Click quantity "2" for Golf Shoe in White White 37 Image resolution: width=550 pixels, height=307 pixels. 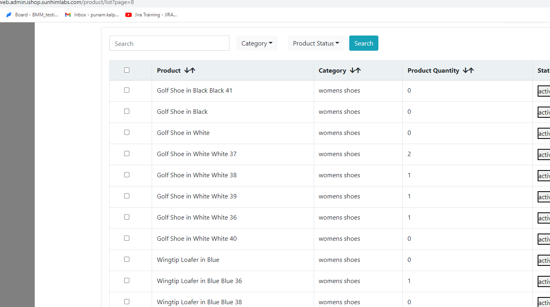click(x=409, y=154)
